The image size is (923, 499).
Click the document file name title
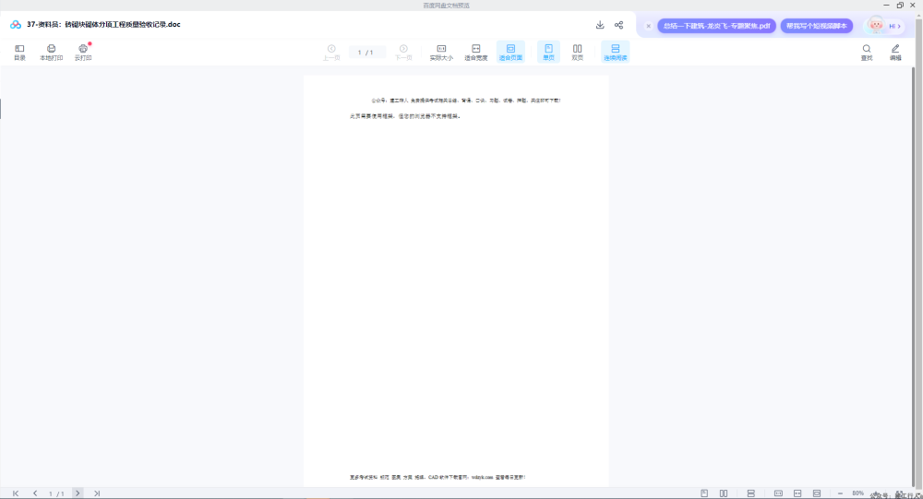coord(103,25)
